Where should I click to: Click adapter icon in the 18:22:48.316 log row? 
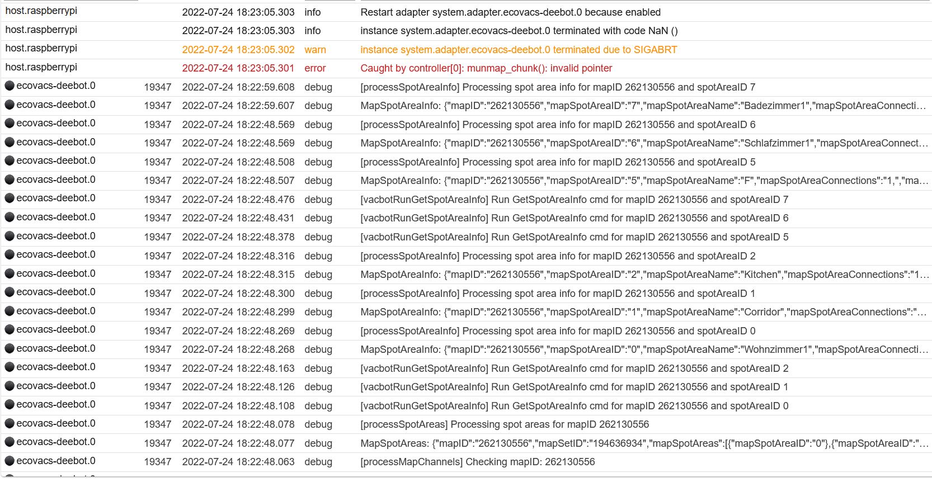click(x=10, y=254)
